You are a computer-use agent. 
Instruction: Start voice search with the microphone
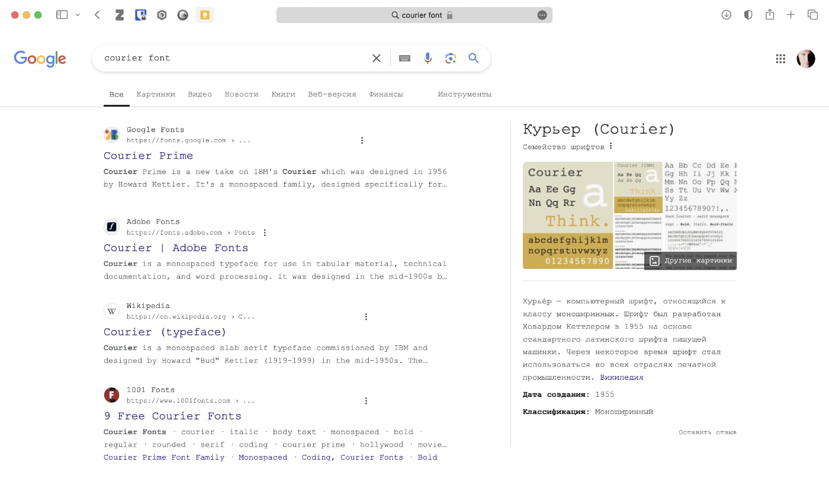coord(428,58)
